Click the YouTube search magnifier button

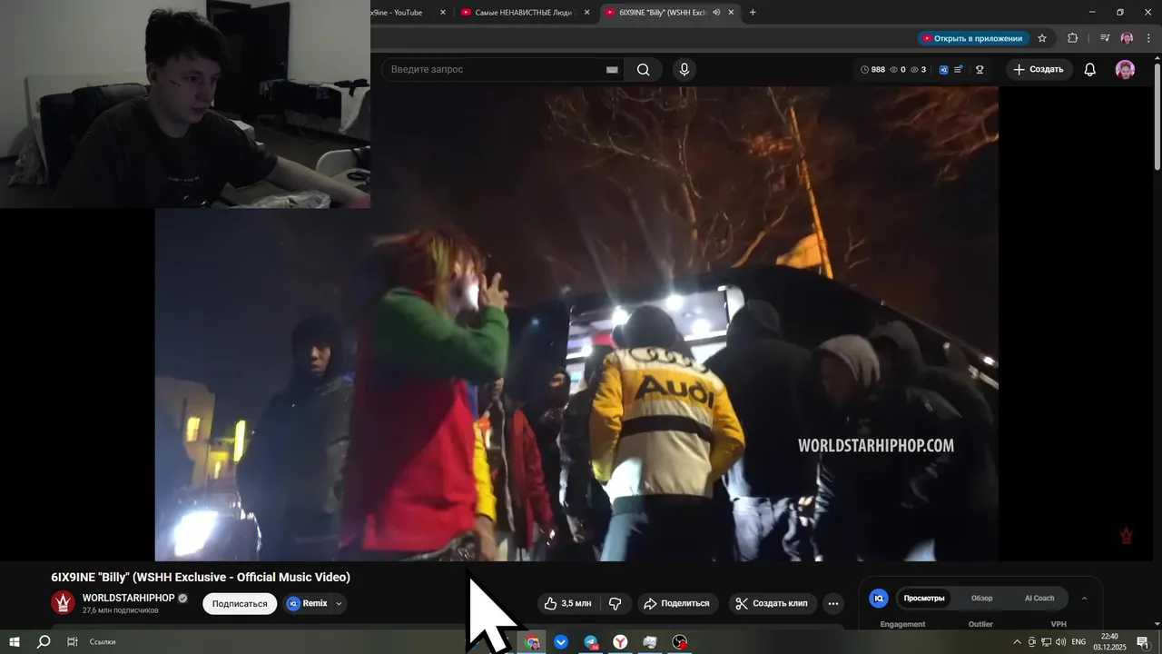(643, 70)
